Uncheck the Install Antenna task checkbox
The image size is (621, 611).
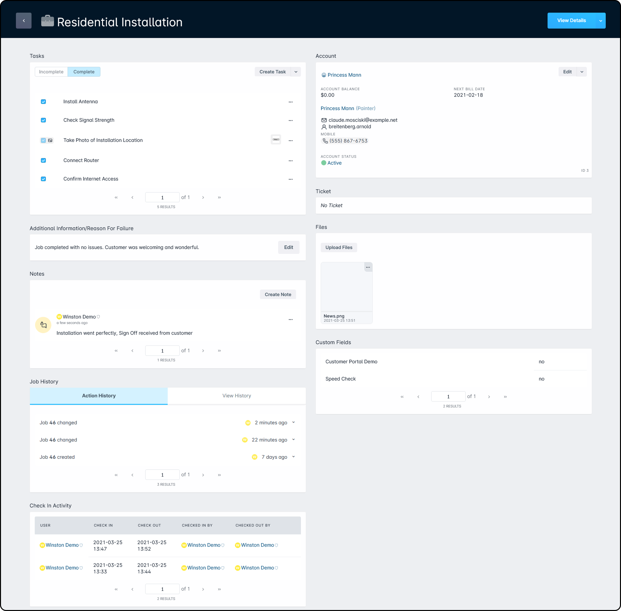(43, 102)
